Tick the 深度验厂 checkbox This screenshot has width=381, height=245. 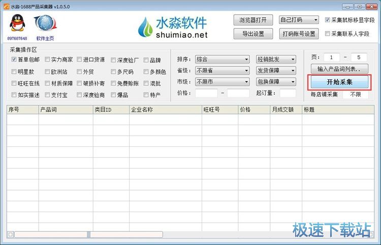113,60
